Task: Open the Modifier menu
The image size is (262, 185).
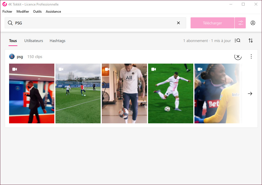Action: click(23, 12)
